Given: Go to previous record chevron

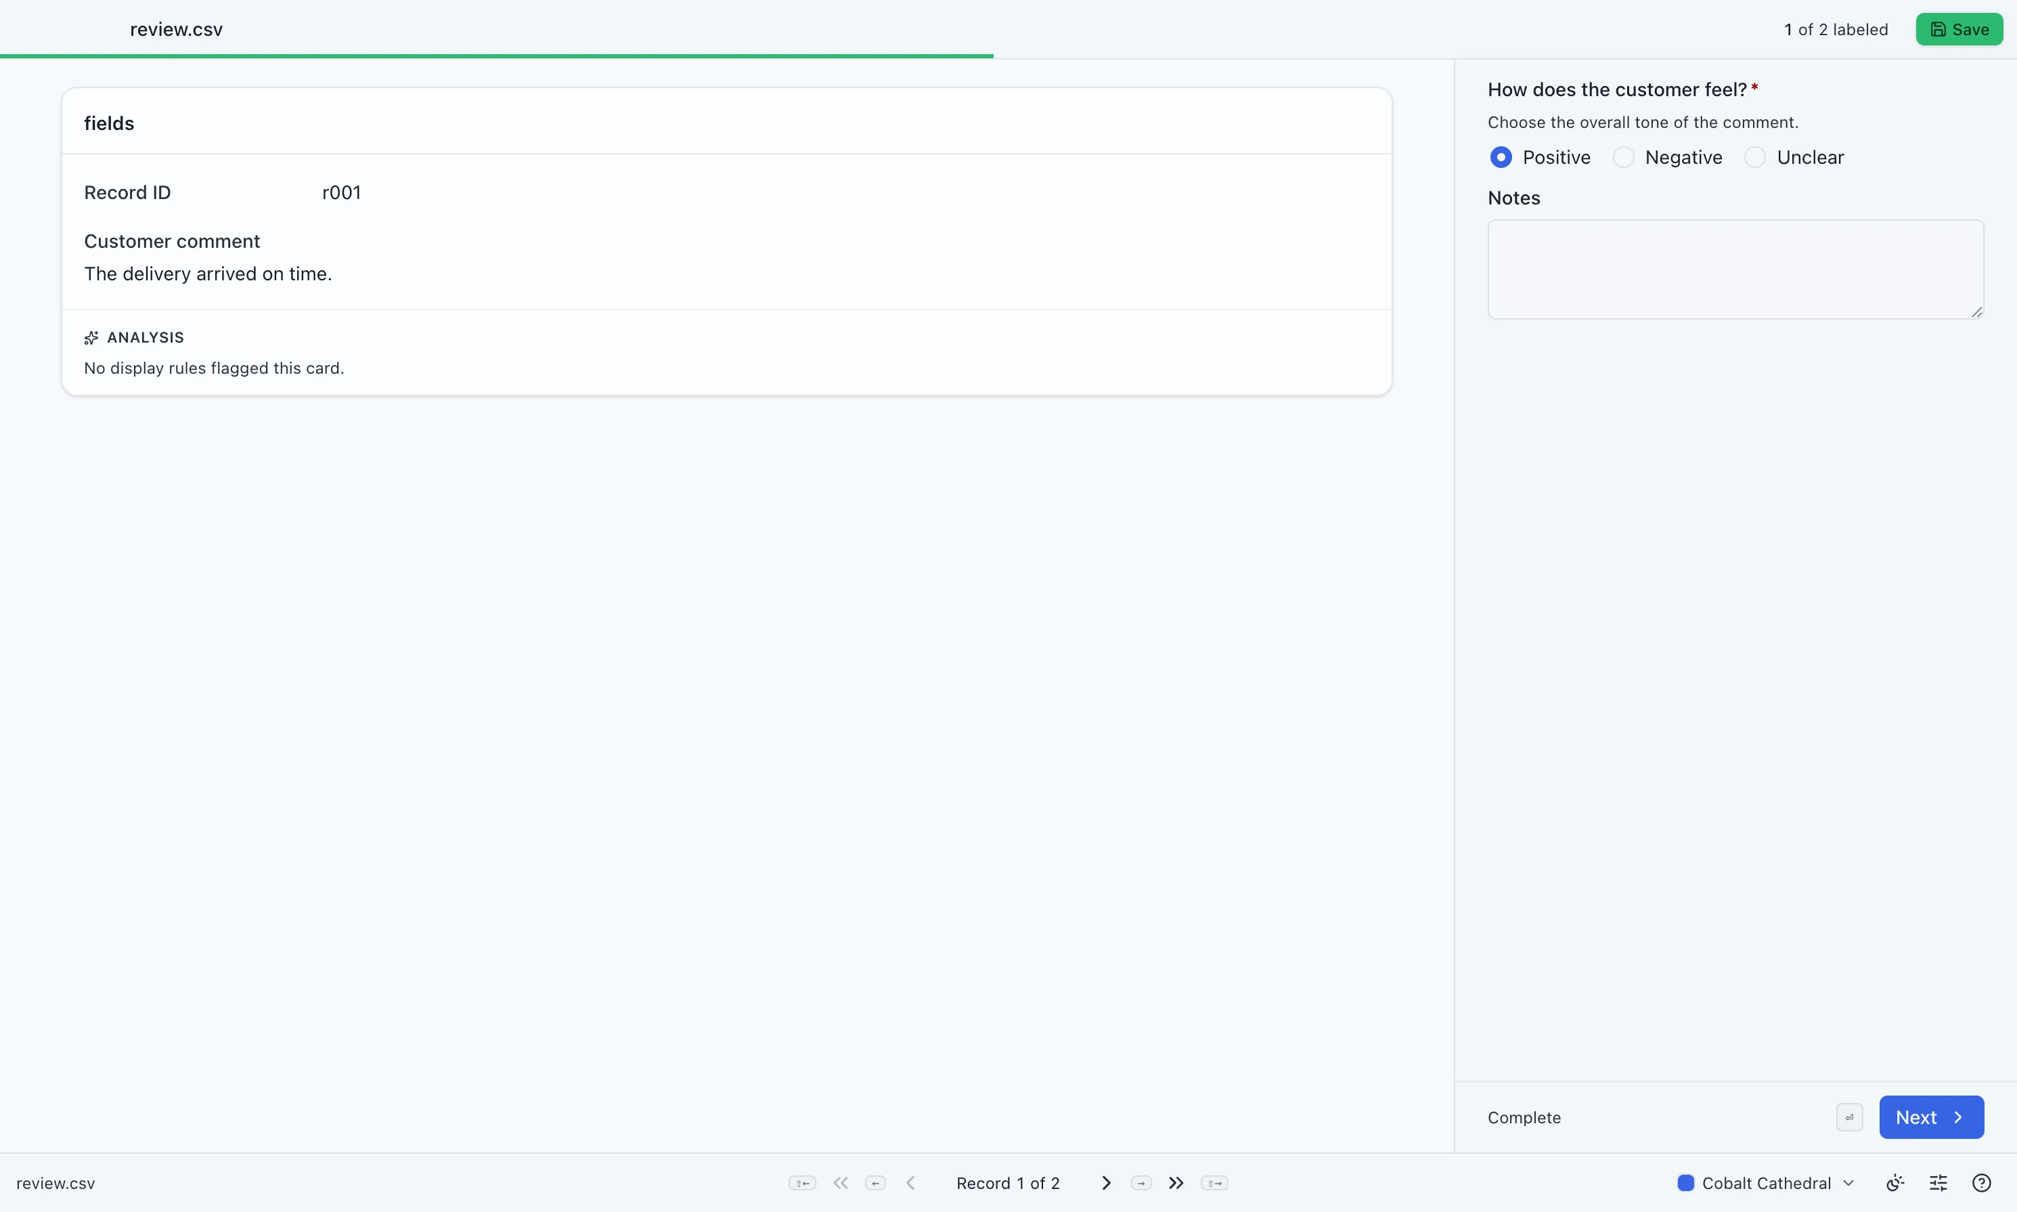Looking at the screenshot, I should coord(911,1183).
